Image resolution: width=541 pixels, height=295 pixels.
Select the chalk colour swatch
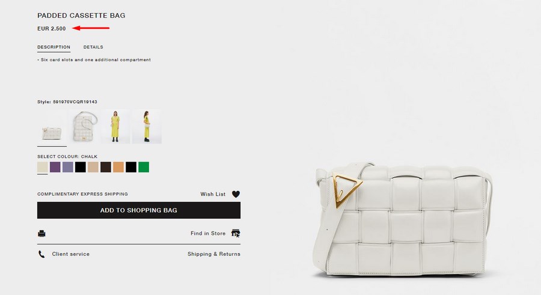[x=43, y=167]
